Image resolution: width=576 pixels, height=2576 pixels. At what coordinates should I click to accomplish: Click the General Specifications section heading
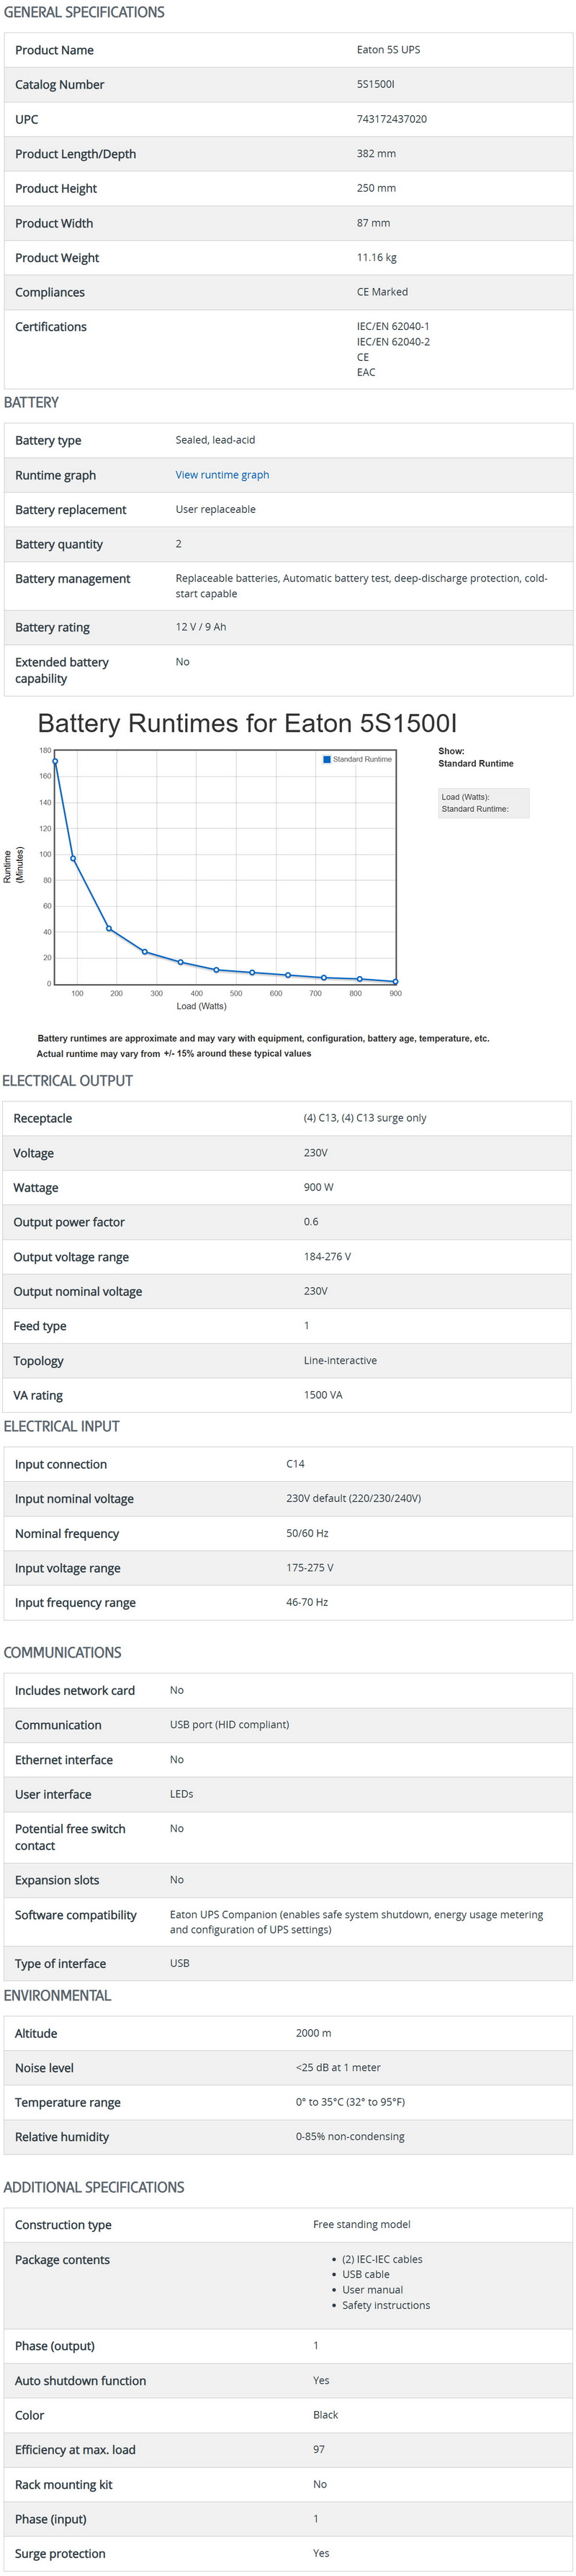pos(84,12)
